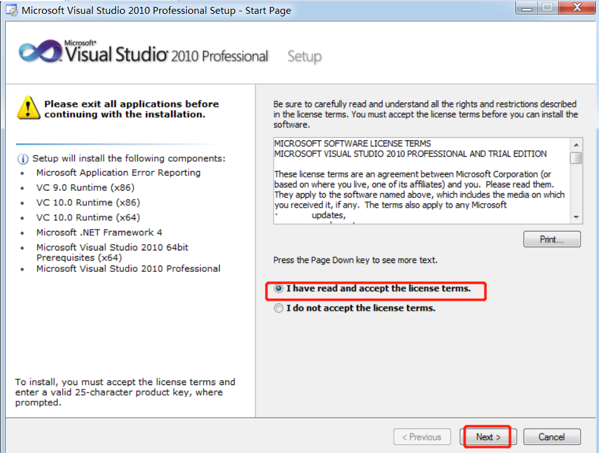Select "I have read and accept" radio button
599x453 pixels.
[x=279, y=289]
